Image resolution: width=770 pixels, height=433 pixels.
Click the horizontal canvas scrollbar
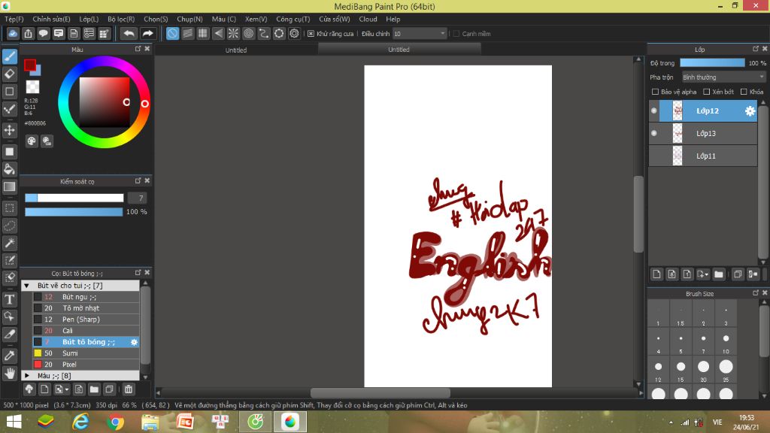click(x=380, y=392)
